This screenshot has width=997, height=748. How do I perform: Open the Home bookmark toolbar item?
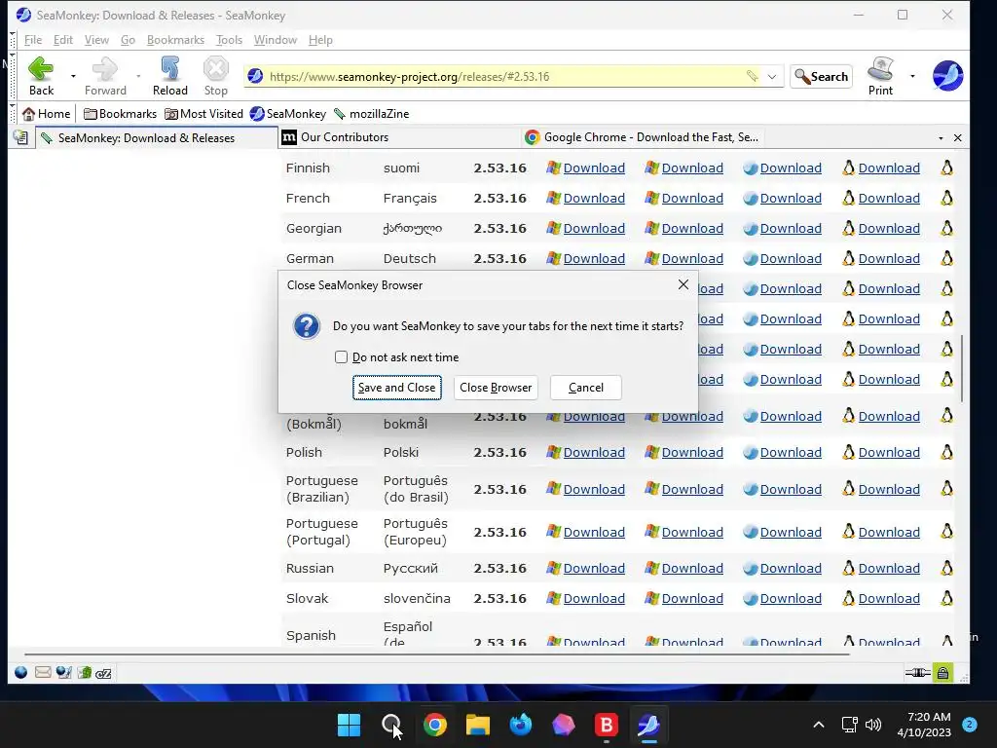click(x=47, y=114)
